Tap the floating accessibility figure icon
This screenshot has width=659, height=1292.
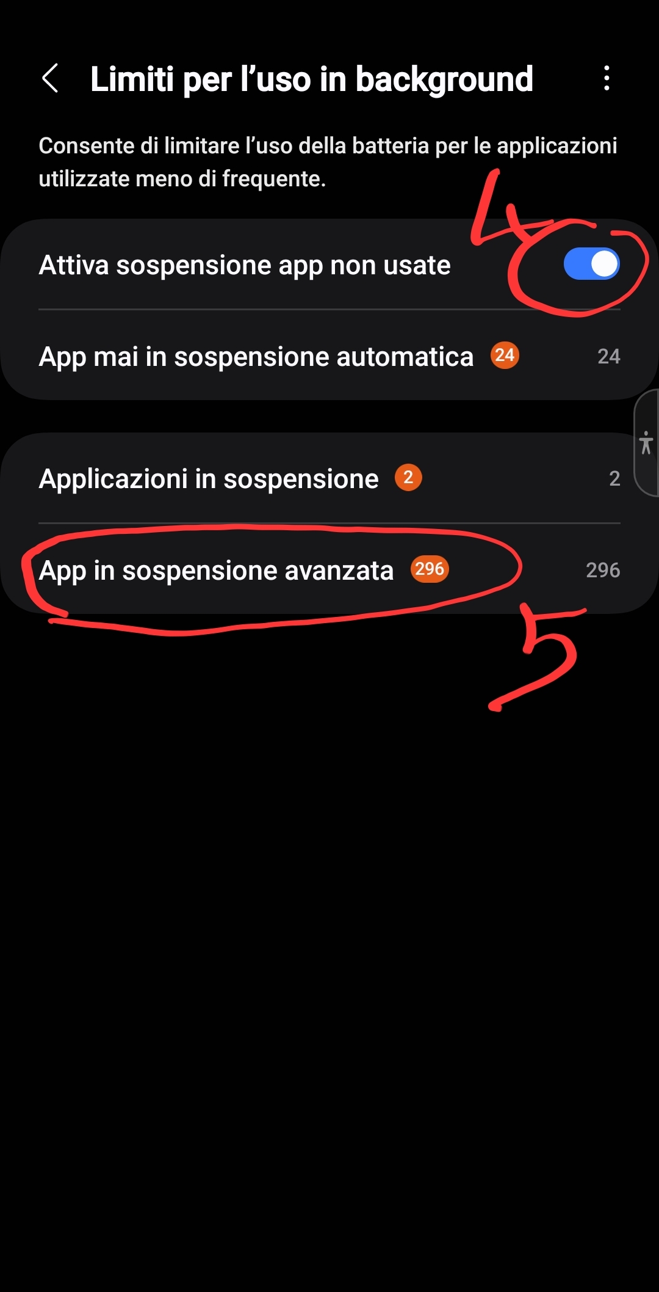click(646, 443)
